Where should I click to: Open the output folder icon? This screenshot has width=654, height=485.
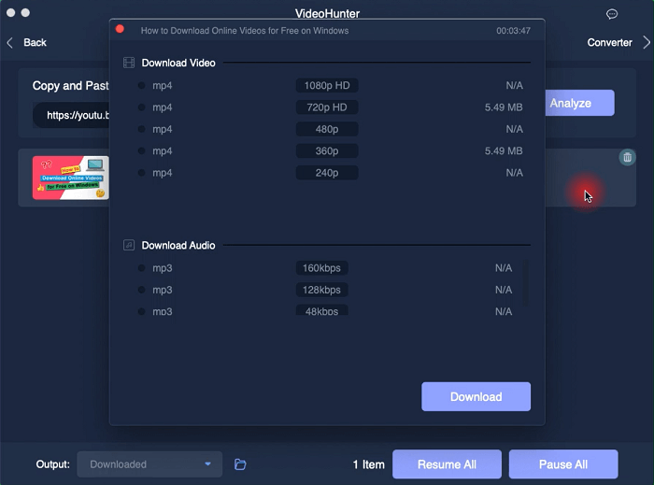click(x=240, y=464)
